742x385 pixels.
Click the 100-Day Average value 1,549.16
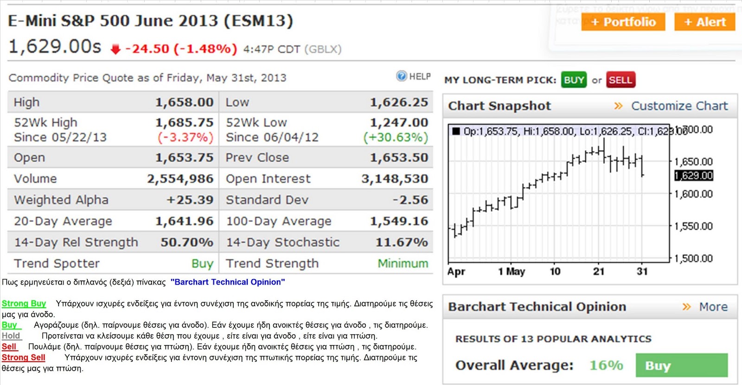tap(399, 221)
